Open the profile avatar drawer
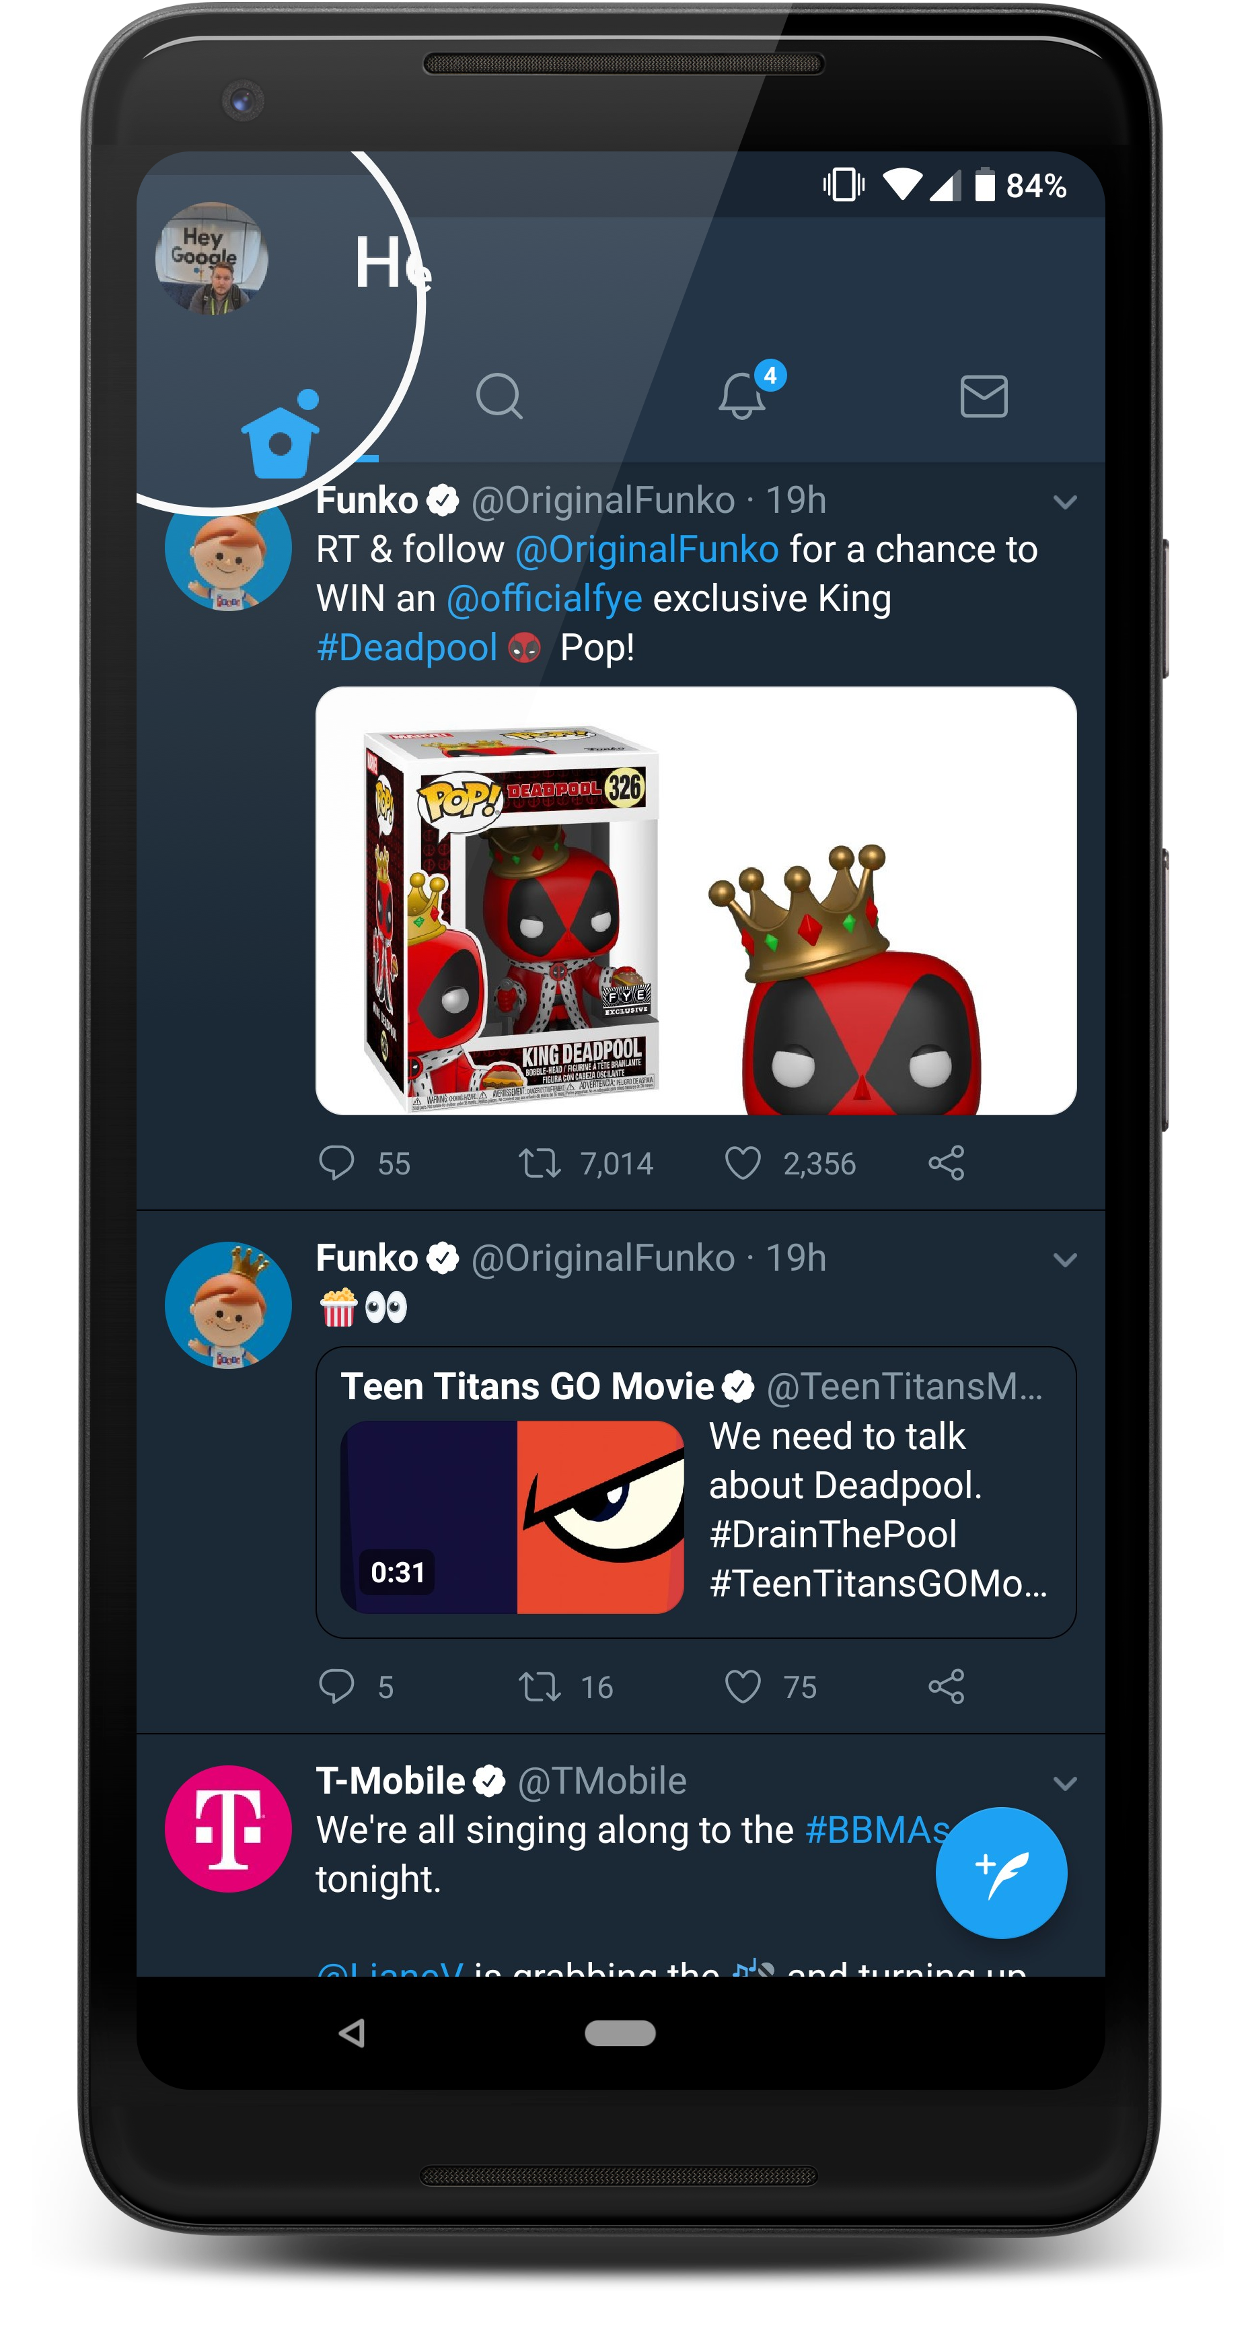 click(212, 258)
